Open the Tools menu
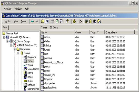This screenshot has width=139, height=92. point(24,21)
